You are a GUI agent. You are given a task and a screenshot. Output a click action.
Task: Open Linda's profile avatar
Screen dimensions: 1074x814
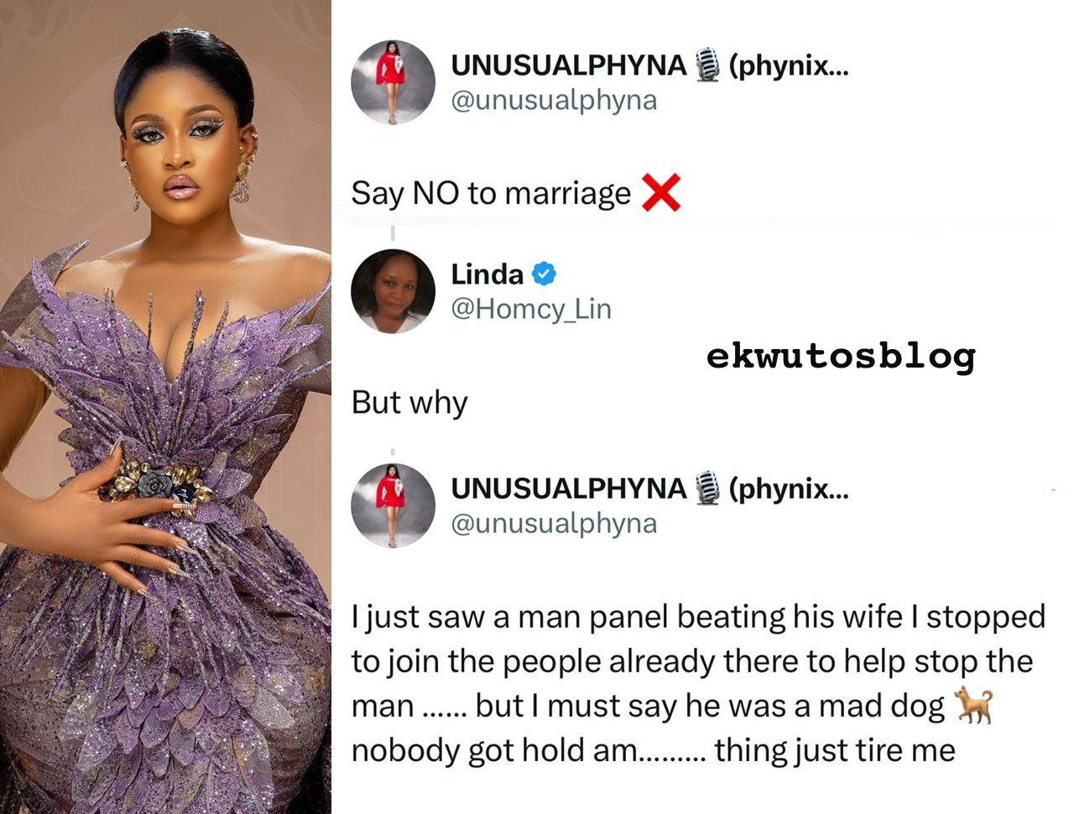[393, 291]
